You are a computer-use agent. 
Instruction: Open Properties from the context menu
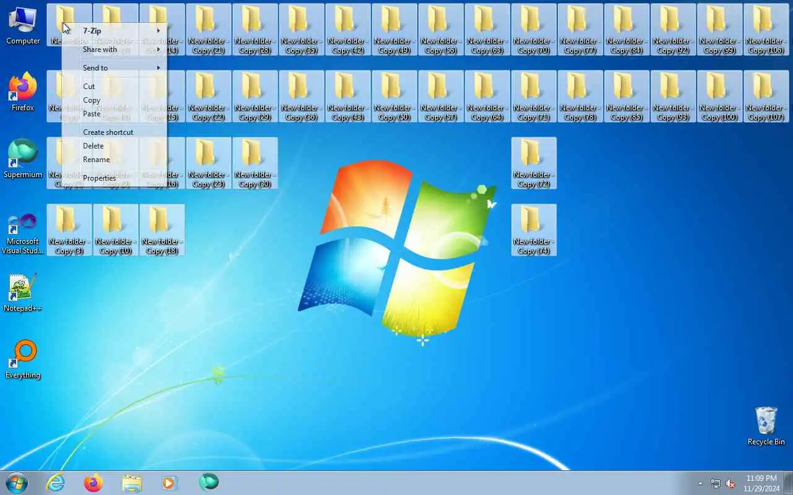tap(115, 178)
